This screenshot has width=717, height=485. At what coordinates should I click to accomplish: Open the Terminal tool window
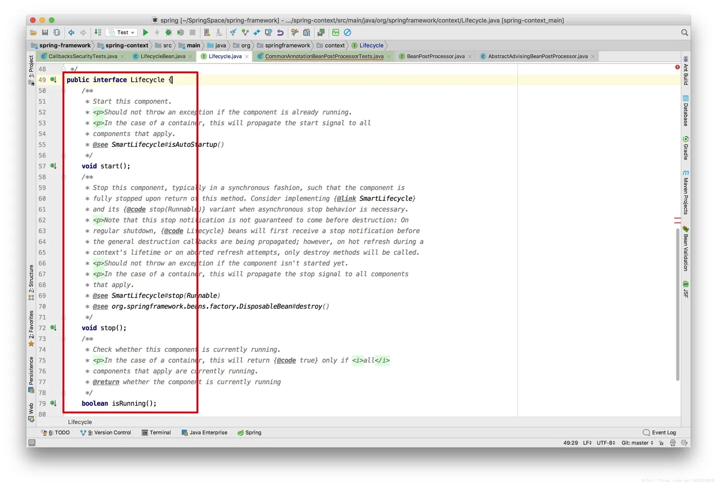(x=157, y=433)
